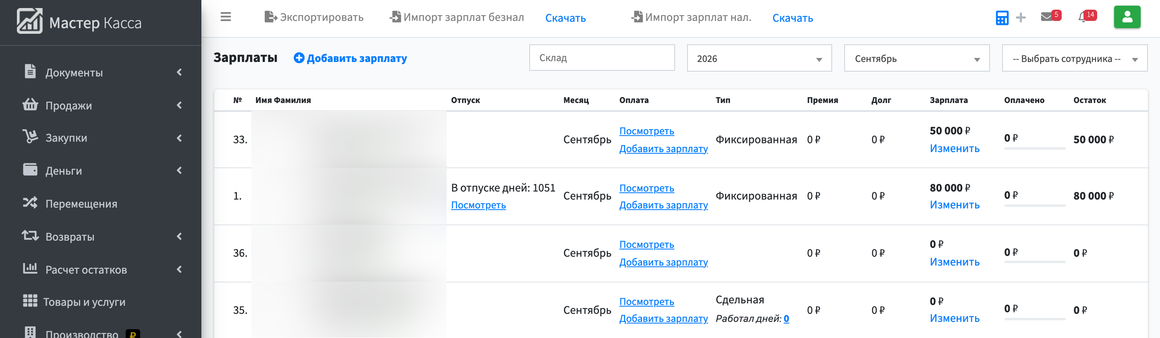
Task: Open Перемещения in the sidebar
Action: [x=81, y=204]
